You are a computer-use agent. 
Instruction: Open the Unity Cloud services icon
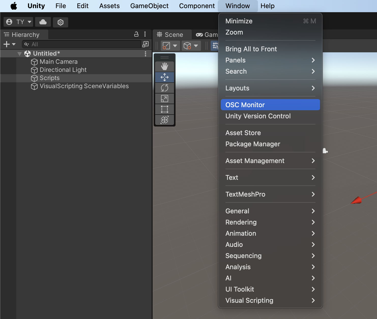pos(43,22)
